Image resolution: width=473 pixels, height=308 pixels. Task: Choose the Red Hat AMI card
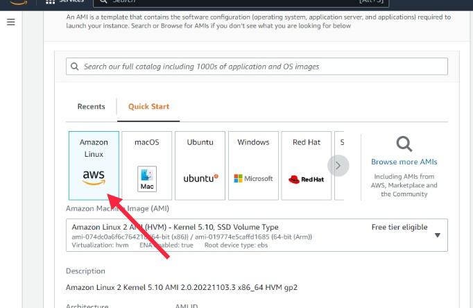[307, 166]
